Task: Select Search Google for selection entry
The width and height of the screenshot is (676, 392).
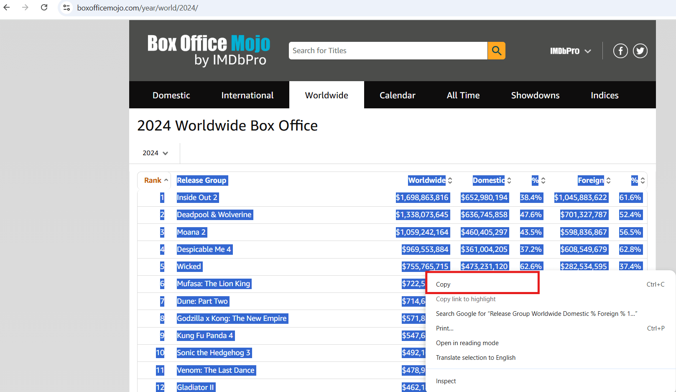Action: click(550, 314)
